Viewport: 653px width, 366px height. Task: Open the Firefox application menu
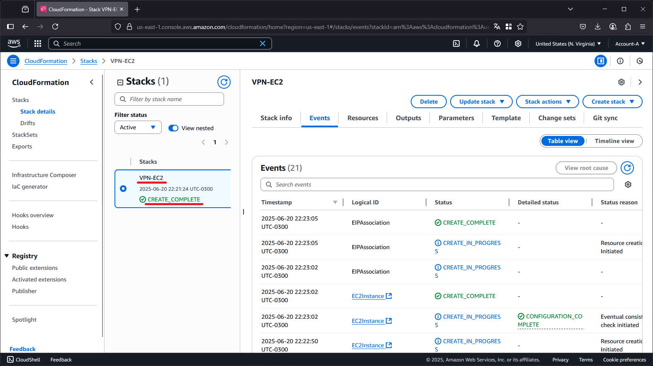[643, 27]
